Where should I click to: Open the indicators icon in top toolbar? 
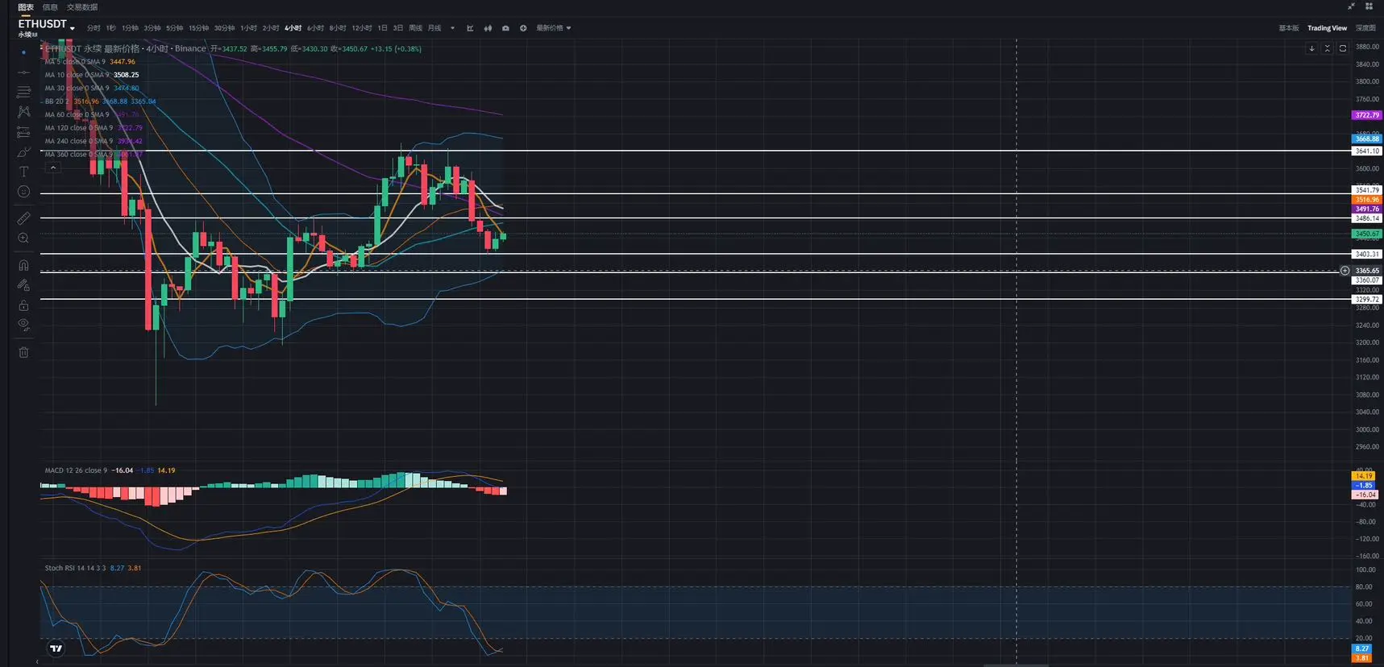coord(470,28)
